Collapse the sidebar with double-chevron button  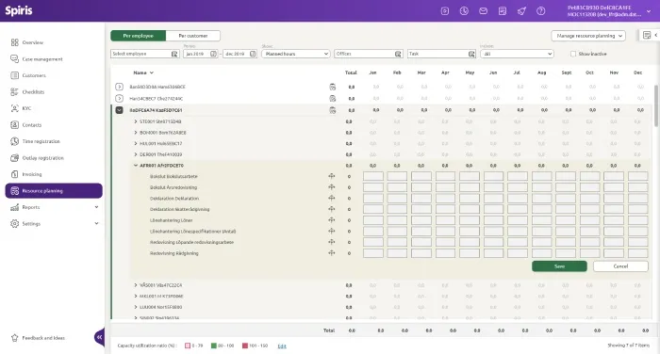pyautogui.click(x=99, y=337)
